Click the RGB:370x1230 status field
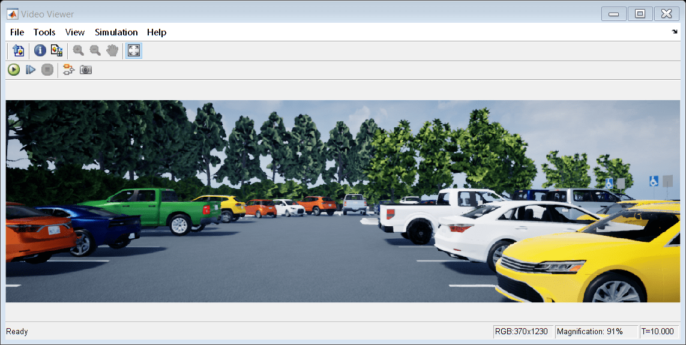 click(523, 331)
